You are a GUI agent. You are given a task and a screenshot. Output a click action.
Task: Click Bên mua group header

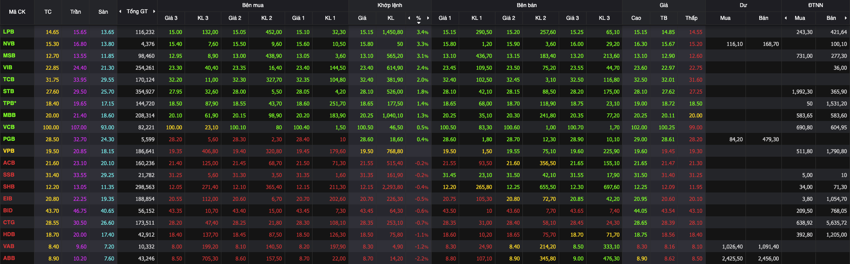253,5
